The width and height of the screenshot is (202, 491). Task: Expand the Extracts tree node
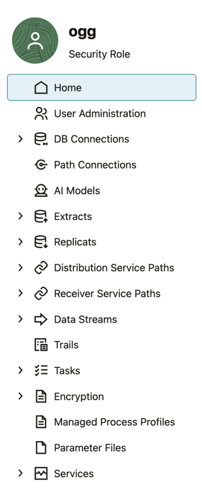point(21,216)
